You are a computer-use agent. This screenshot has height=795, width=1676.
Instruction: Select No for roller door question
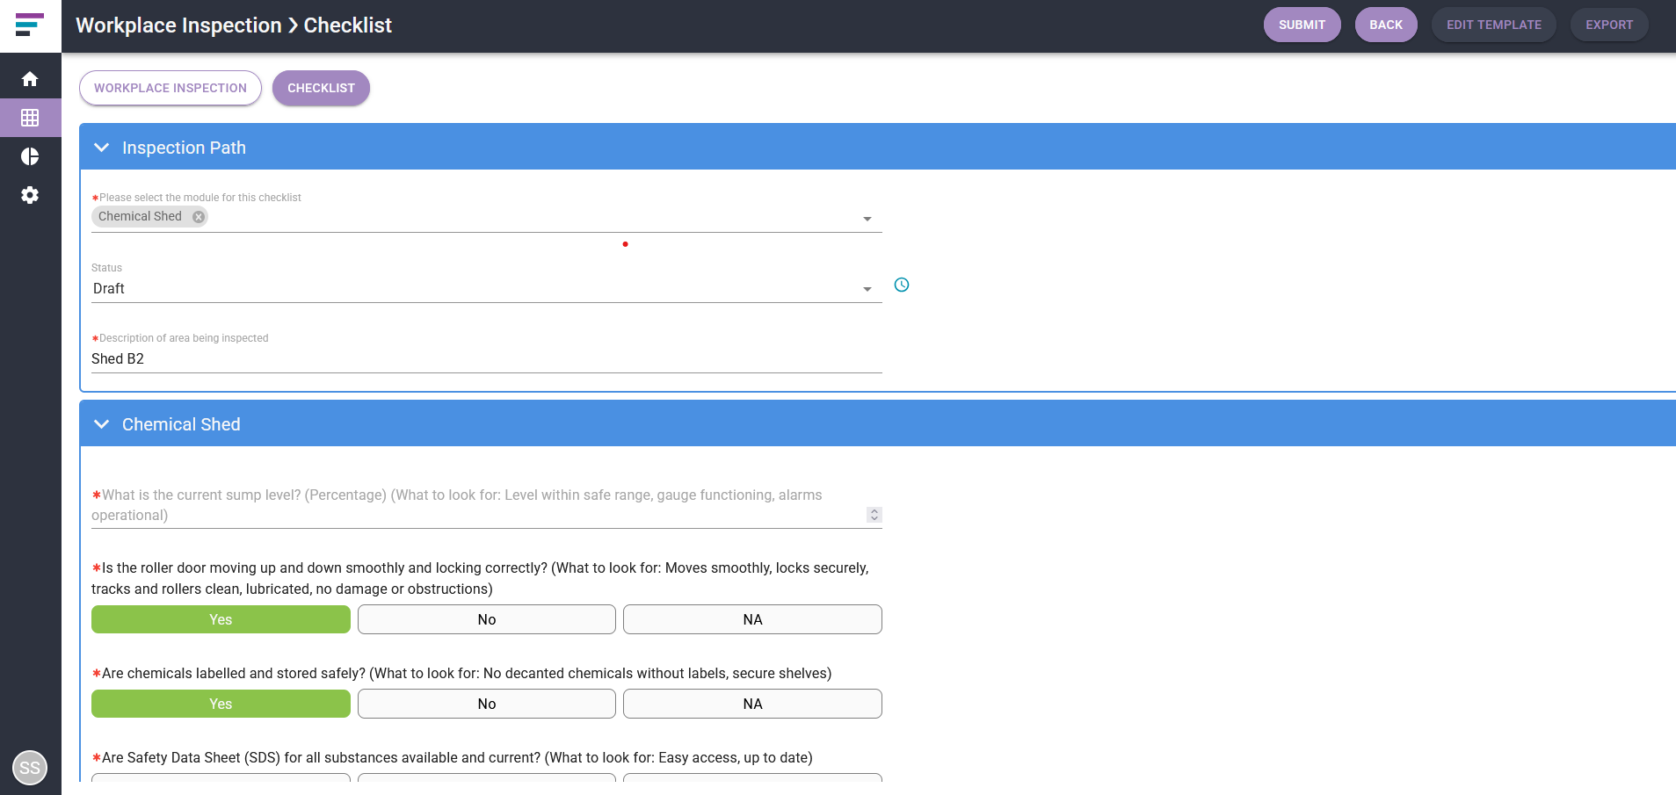coord(487,619)
